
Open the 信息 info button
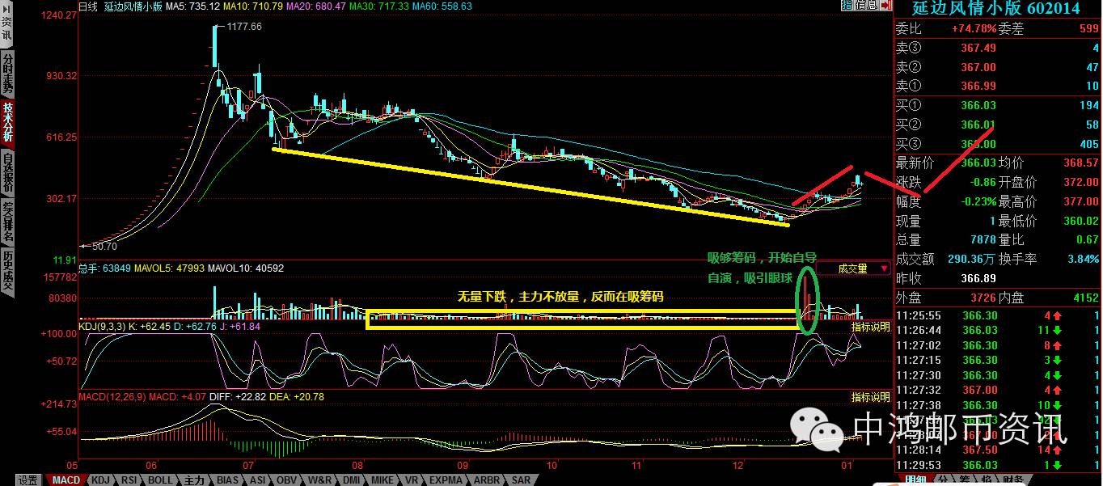pyautogui.click(x=865, y=6)
